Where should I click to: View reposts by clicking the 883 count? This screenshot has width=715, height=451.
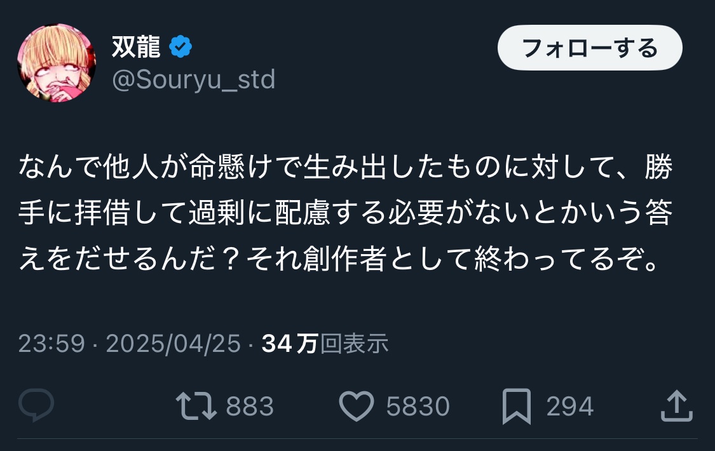pos(250,405)
